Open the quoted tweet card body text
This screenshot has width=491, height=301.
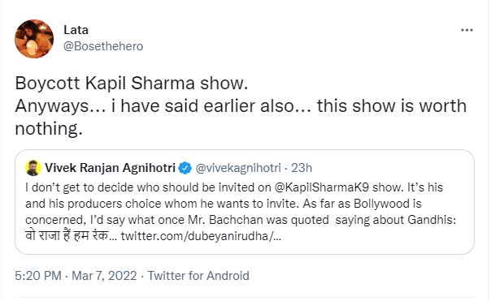[x=241, y=212]
